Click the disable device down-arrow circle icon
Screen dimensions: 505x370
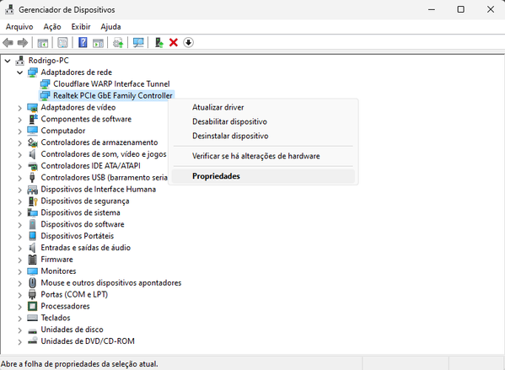coord(188,42)
